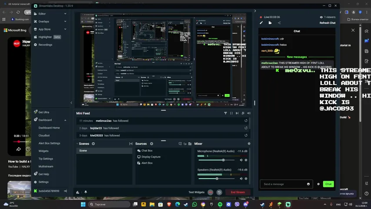Add source folder icon in Sources
This screenshot has width=371, height=209.
(x=190, y=144)
